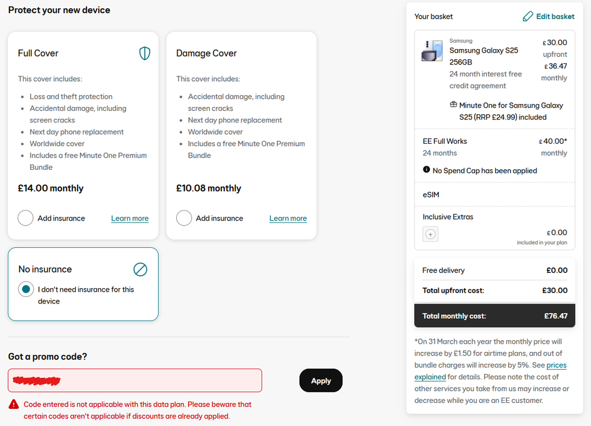Expand Inclusive Extras with the plus icon
The width and height of the screenshot is (591, 426).
click(431, 234)
